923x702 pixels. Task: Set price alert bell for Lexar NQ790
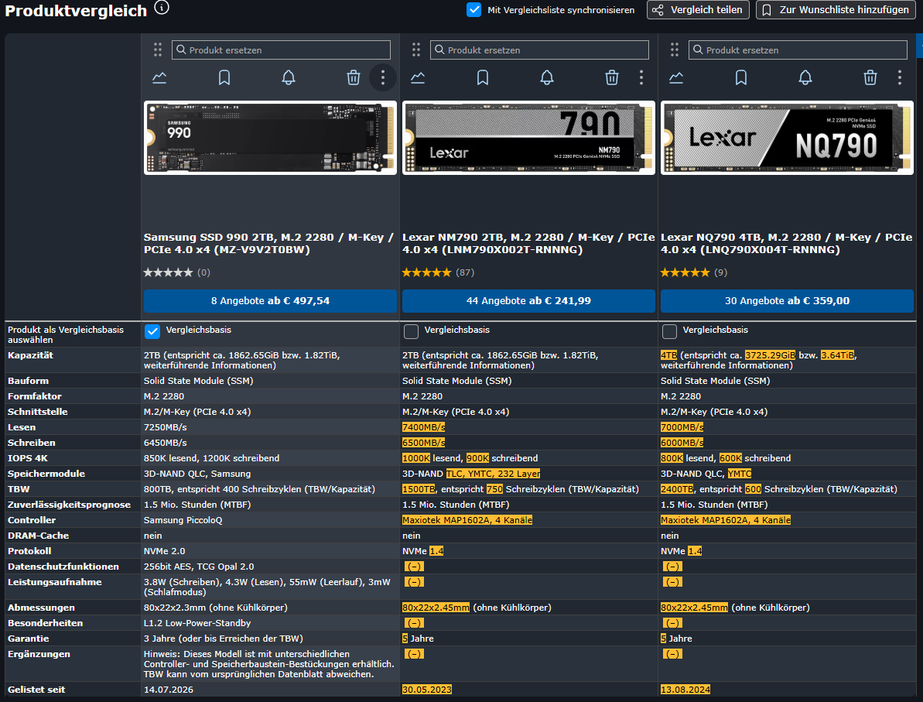pyautogui.click(x=805, y=77)
